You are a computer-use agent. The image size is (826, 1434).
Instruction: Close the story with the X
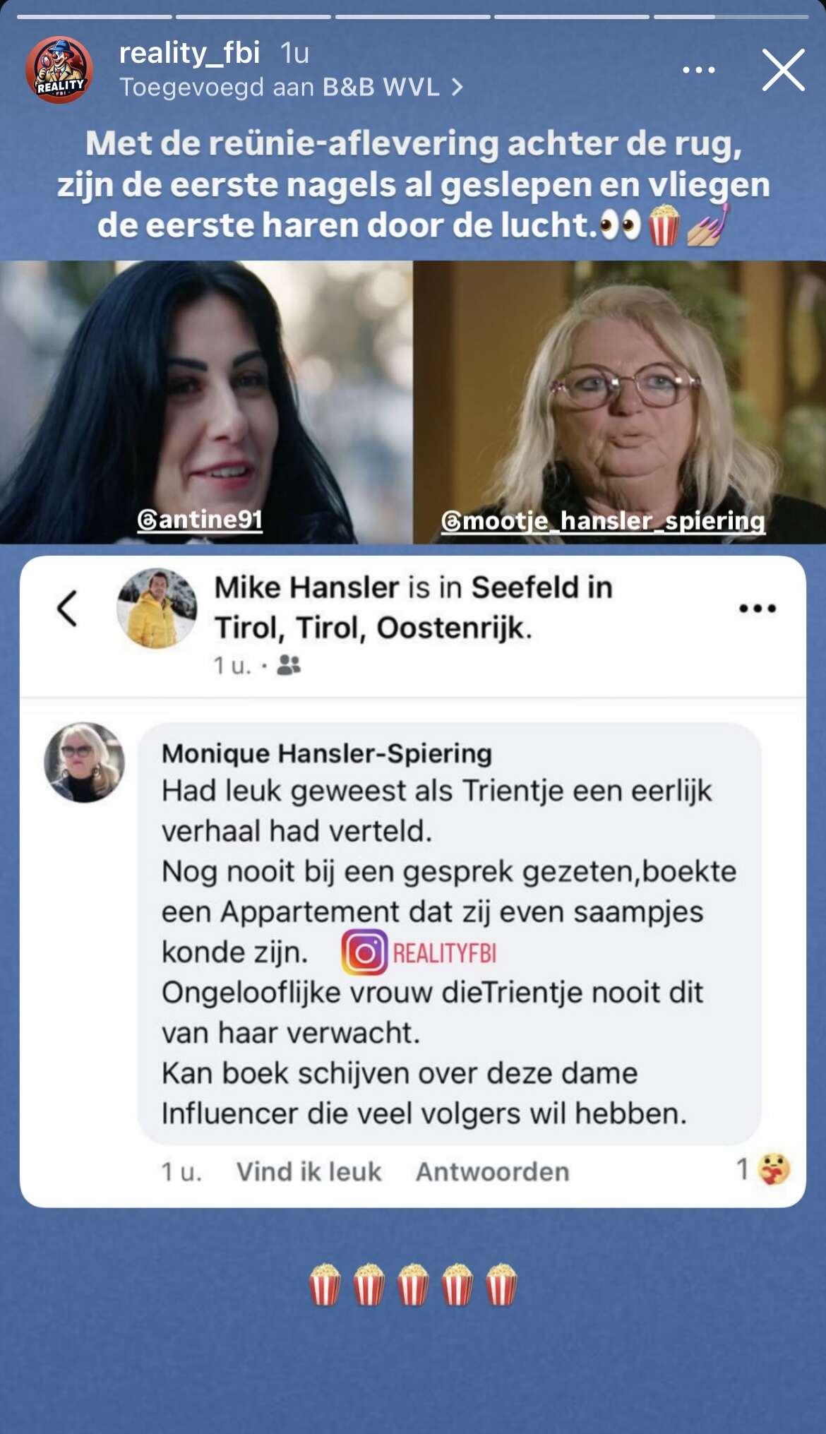pyautogui.click(x=783, y=70)
